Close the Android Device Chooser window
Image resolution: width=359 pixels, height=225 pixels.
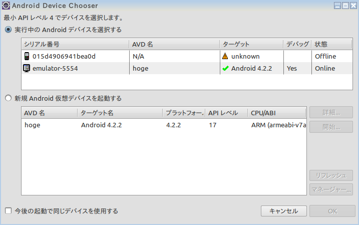[353, 6]
